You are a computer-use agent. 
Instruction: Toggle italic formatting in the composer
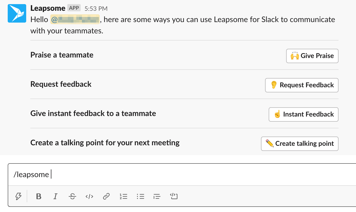[55, 197]
